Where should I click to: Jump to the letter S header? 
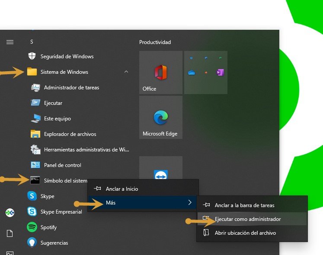(x=32, y=42)
